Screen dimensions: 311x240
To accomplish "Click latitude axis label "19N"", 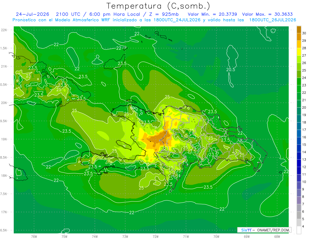I will point(4,139).
